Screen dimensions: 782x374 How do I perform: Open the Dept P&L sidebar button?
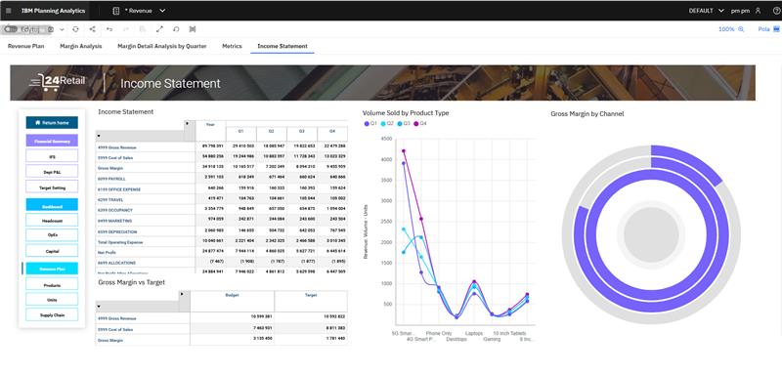coord(53,172)
